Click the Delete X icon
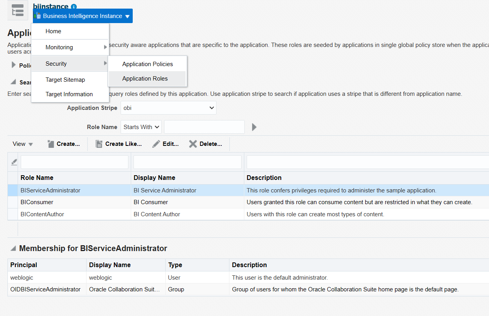Viewport: 489px width, 316px height. pos(193,144)
